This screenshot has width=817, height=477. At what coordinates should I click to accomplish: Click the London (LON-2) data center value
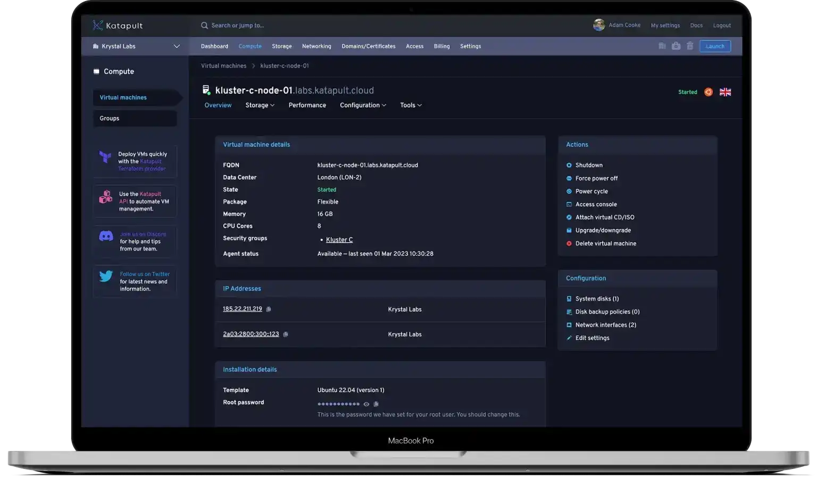pyautogui.click(x=339, y=178)
